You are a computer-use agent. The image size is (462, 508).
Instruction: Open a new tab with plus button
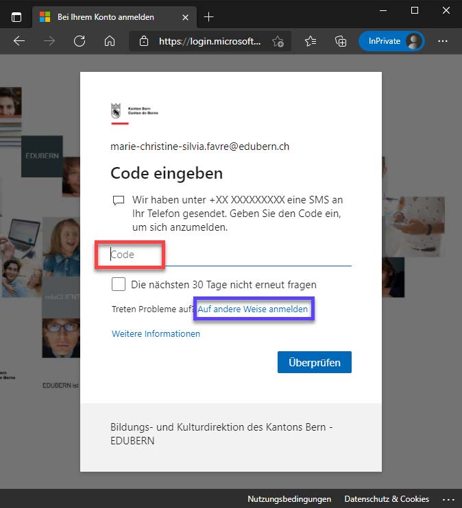209,16
